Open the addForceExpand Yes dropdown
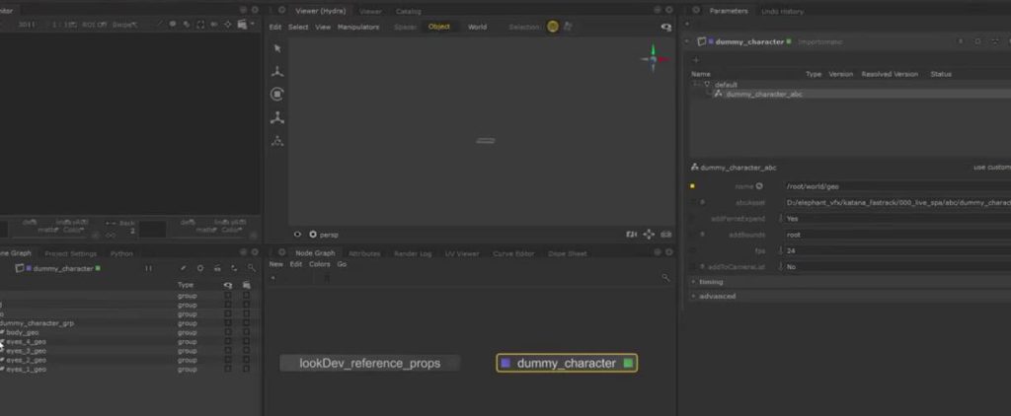This screenshot has height=416, width=1011. [792, 218]
